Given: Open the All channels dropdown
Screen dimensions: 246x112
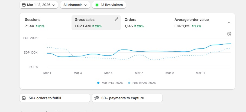Looking at the screenshot, I should coord(75,5).
